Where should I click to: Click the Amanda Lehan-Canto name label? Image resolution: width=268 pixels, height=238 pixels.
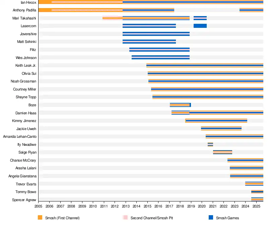coord(20,137)
